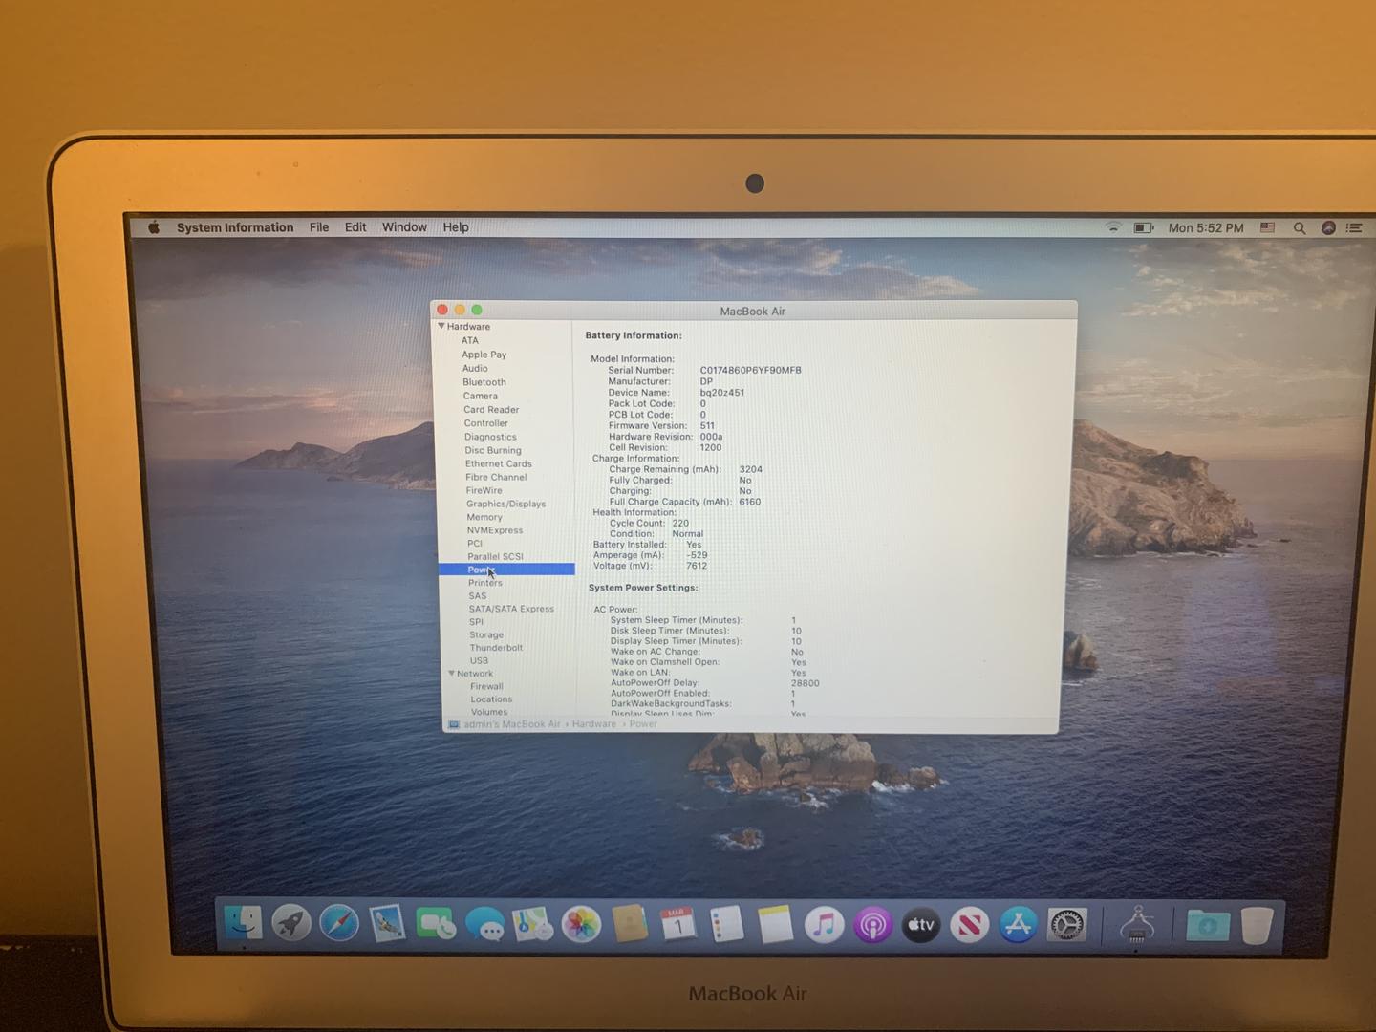Click the US flag input menu
Screen dimensions: 1376x1032
[1268, 227]
